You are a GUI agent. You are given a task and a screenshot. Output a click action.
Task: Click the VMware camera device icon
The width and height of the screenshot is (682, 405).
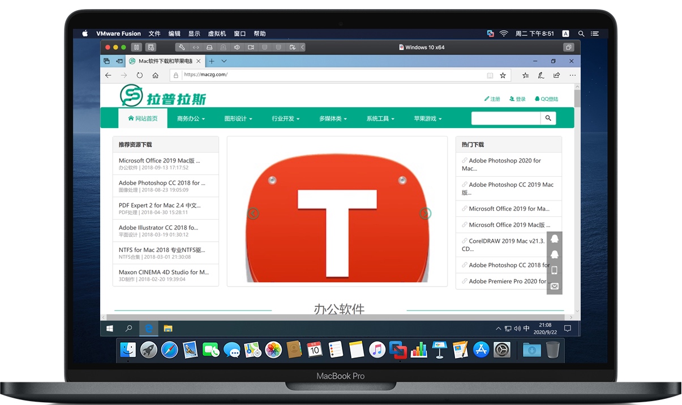pos(251,48)
